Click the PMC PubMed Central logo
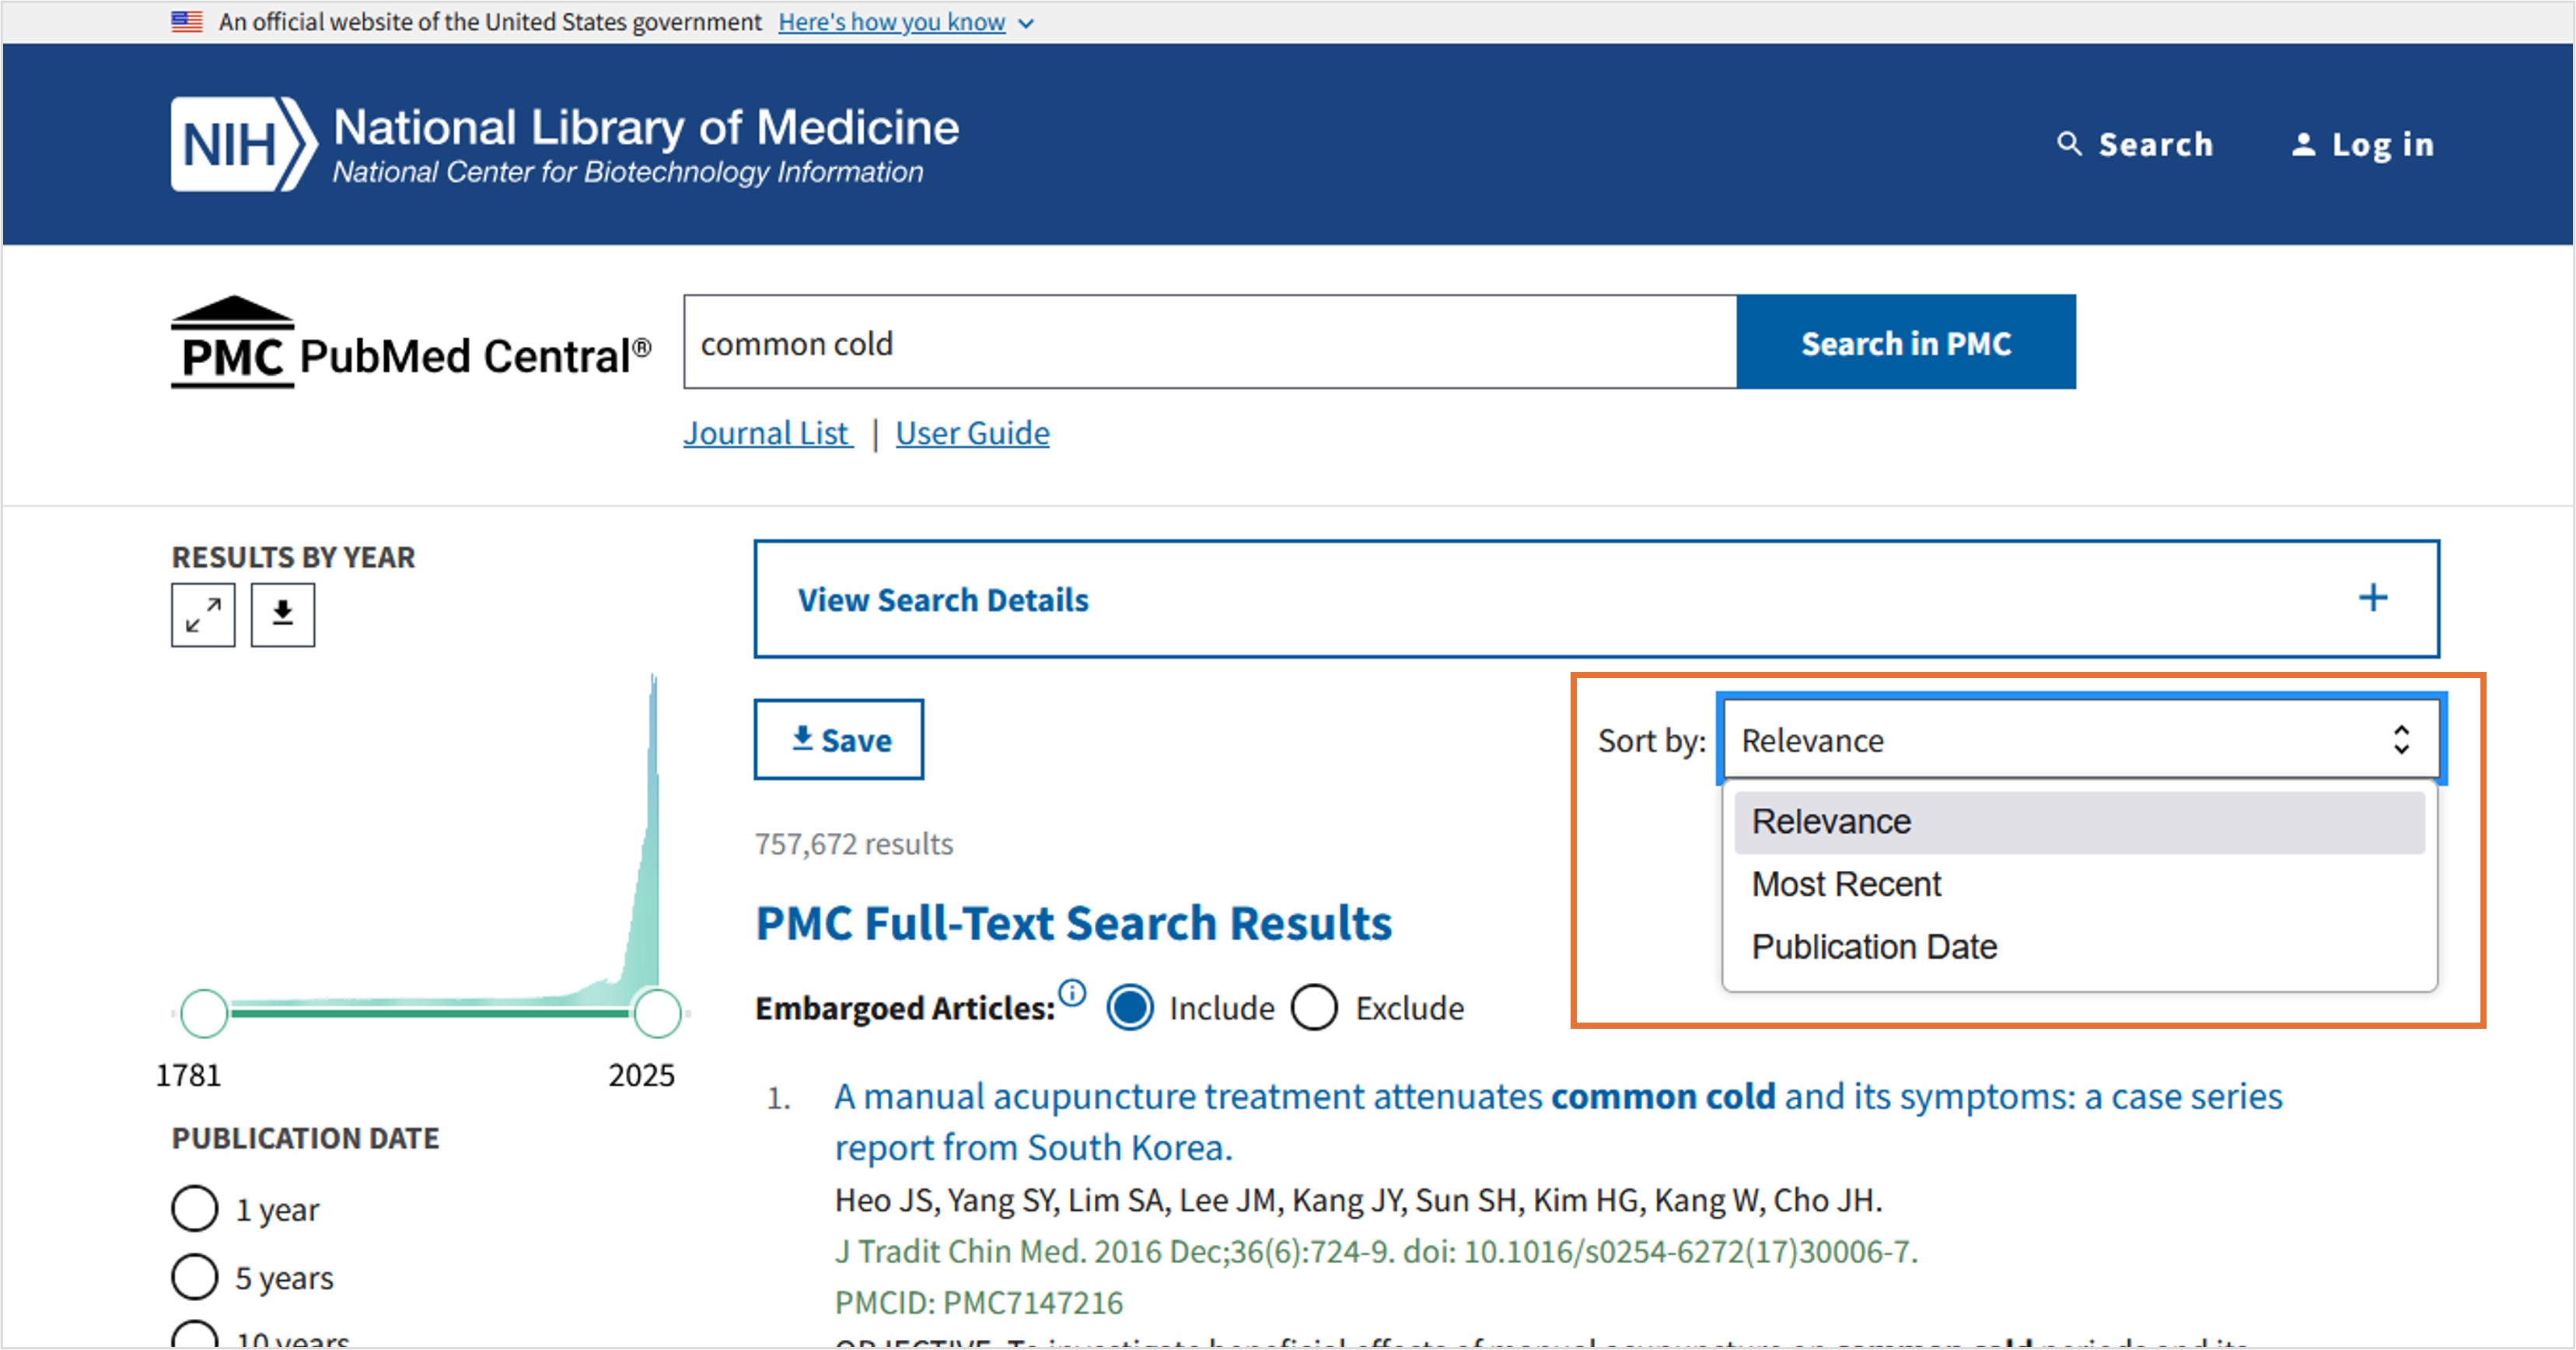2576x1350 pixels. click(410, 344)
